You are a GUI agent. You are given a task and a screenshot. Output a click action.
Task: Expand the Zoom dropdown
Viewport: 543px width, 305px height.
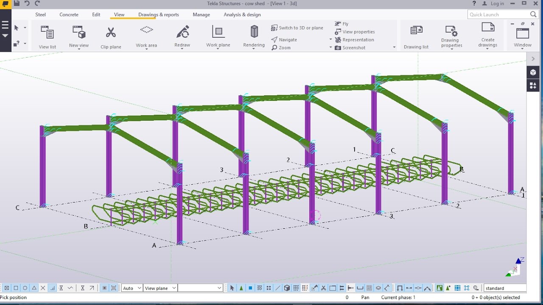tap(331, 47)
